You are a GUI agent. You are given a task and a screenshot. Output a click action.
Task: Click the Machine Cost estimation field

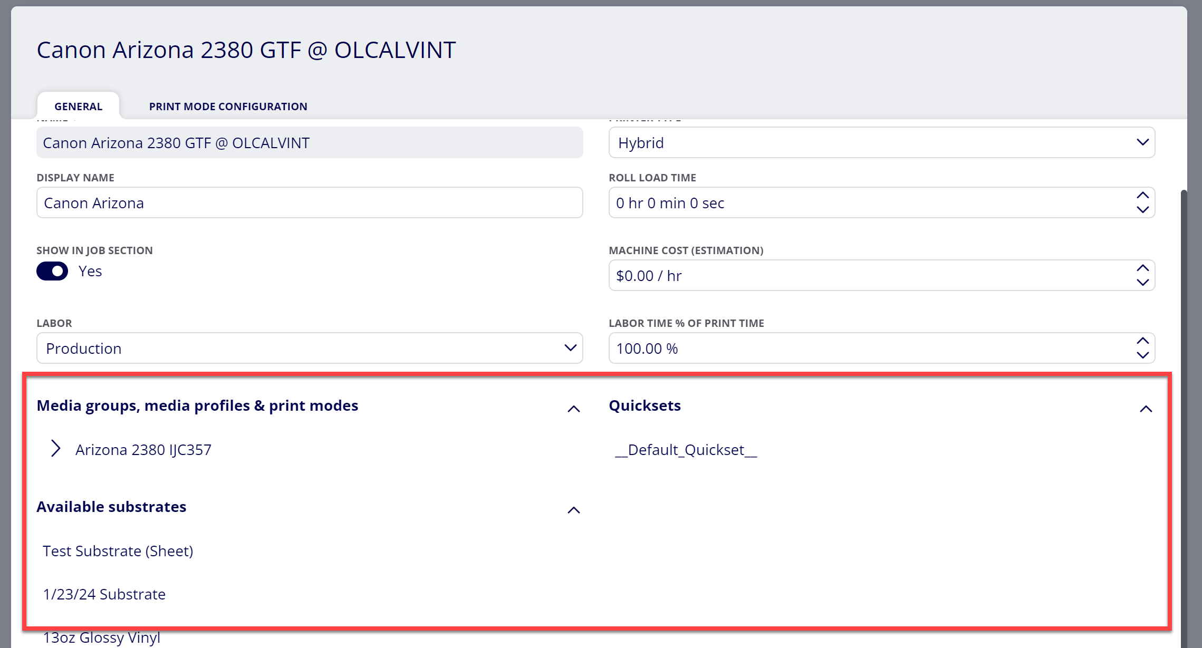(882, 275)
